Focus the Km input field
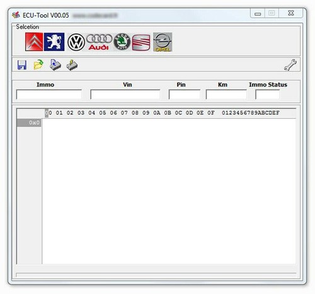Screen dimensions: 315x294 pos(226,94)
